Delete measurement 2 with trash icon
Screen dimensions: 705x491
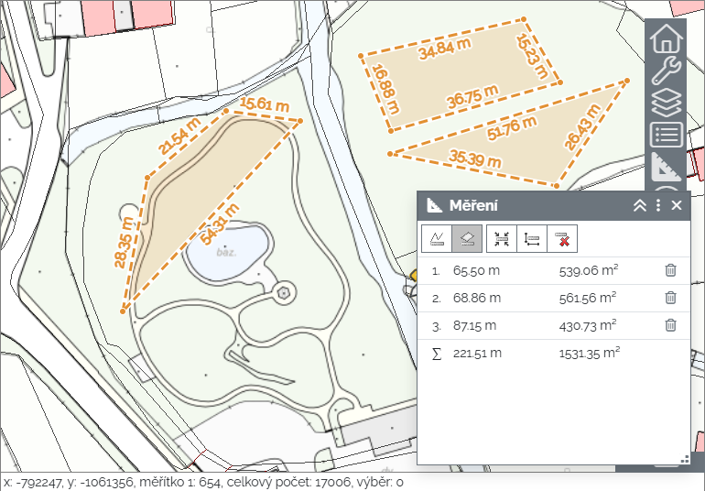pyautogui.click(x=670, y=298)
